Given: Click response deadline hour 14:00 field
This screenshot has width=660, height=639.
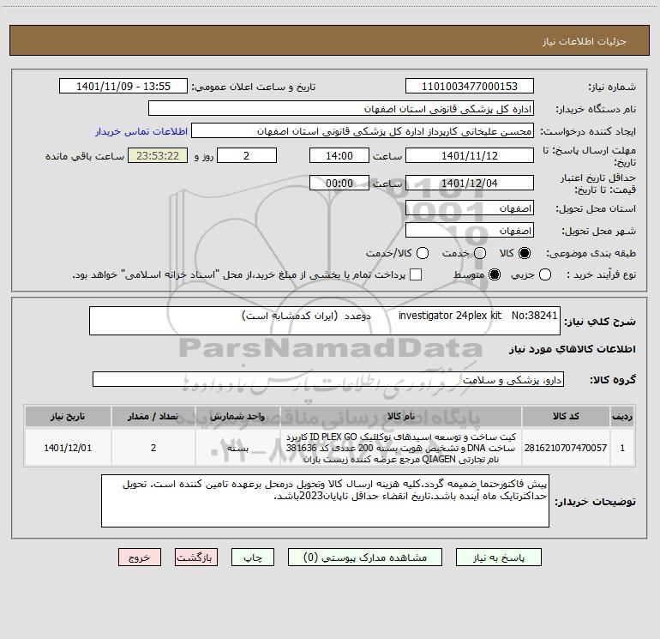Looking at the screenshot, I should click(x=339, y=155).
